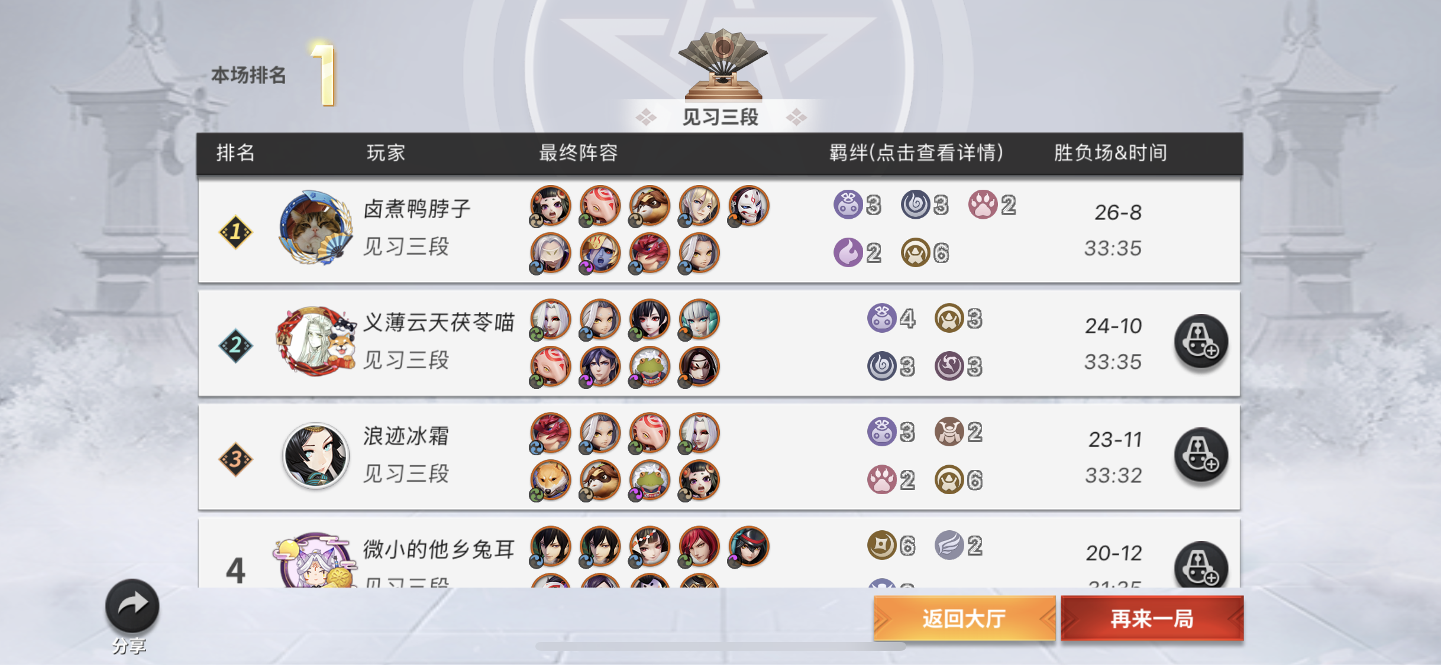The height and width of the screenshot is (665, 1441).
Task: Open rank 1 gold bond with count 6
Action: [x=915, y=253]
